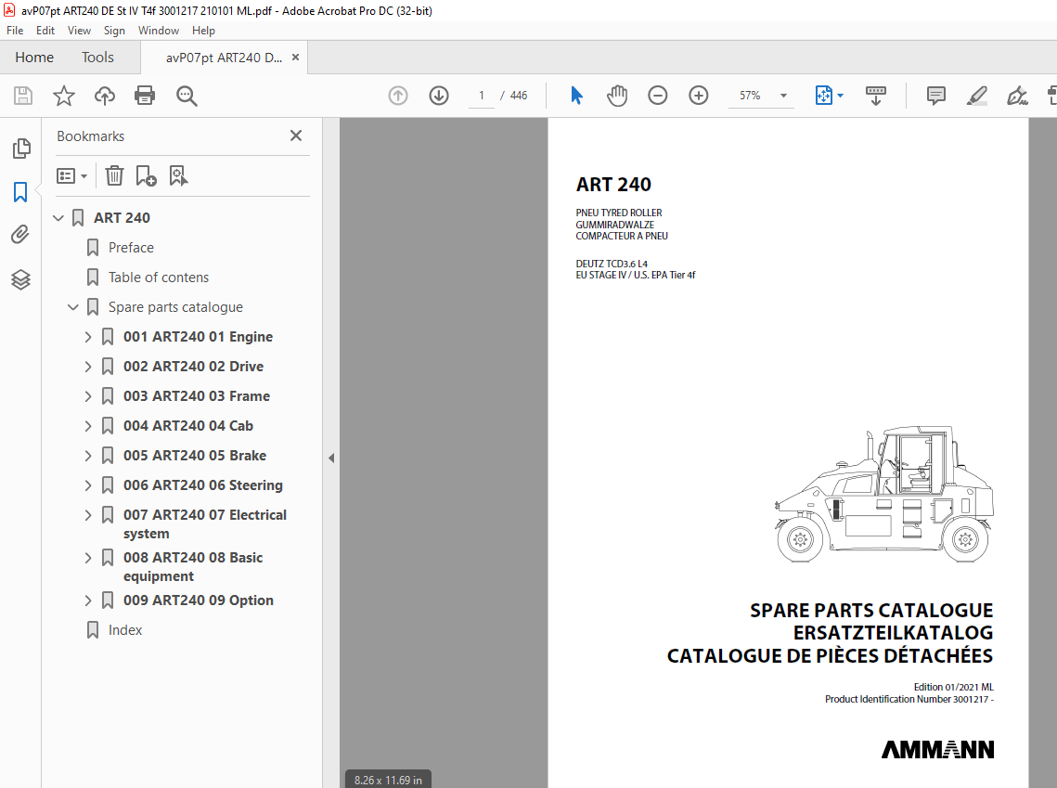1057x788 pixels.
Task: Click the page number input field
Action: tap(482, 96)
